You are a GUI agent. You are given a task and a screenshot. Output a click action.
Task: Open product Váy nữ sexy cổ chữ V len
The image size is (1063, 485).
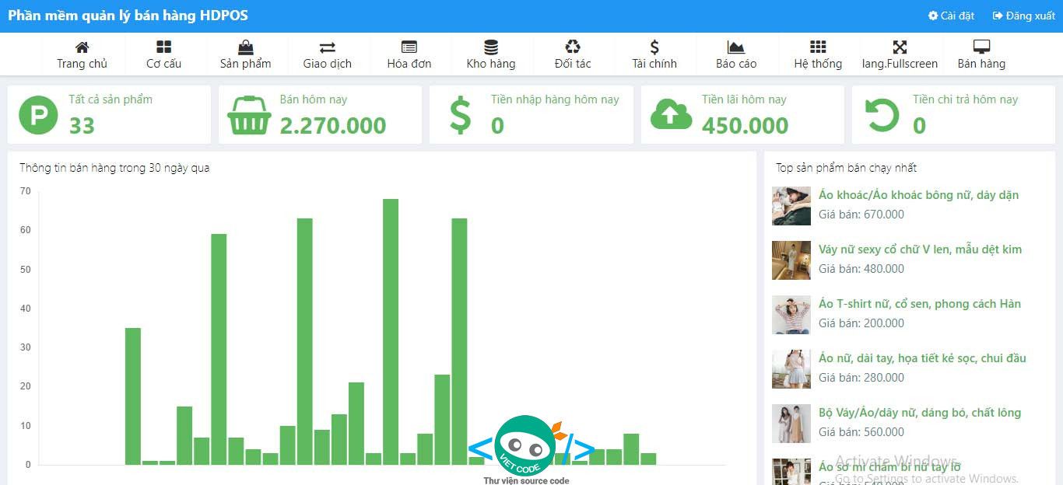(x=920, y=249)
